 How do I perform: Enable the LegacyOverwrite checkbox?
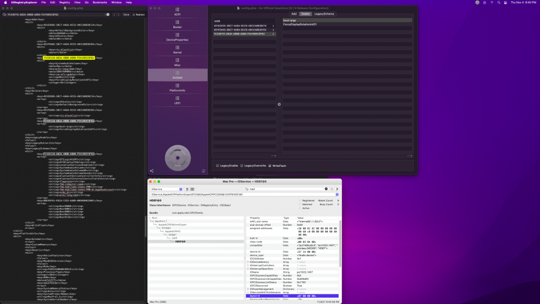[242, 166]
